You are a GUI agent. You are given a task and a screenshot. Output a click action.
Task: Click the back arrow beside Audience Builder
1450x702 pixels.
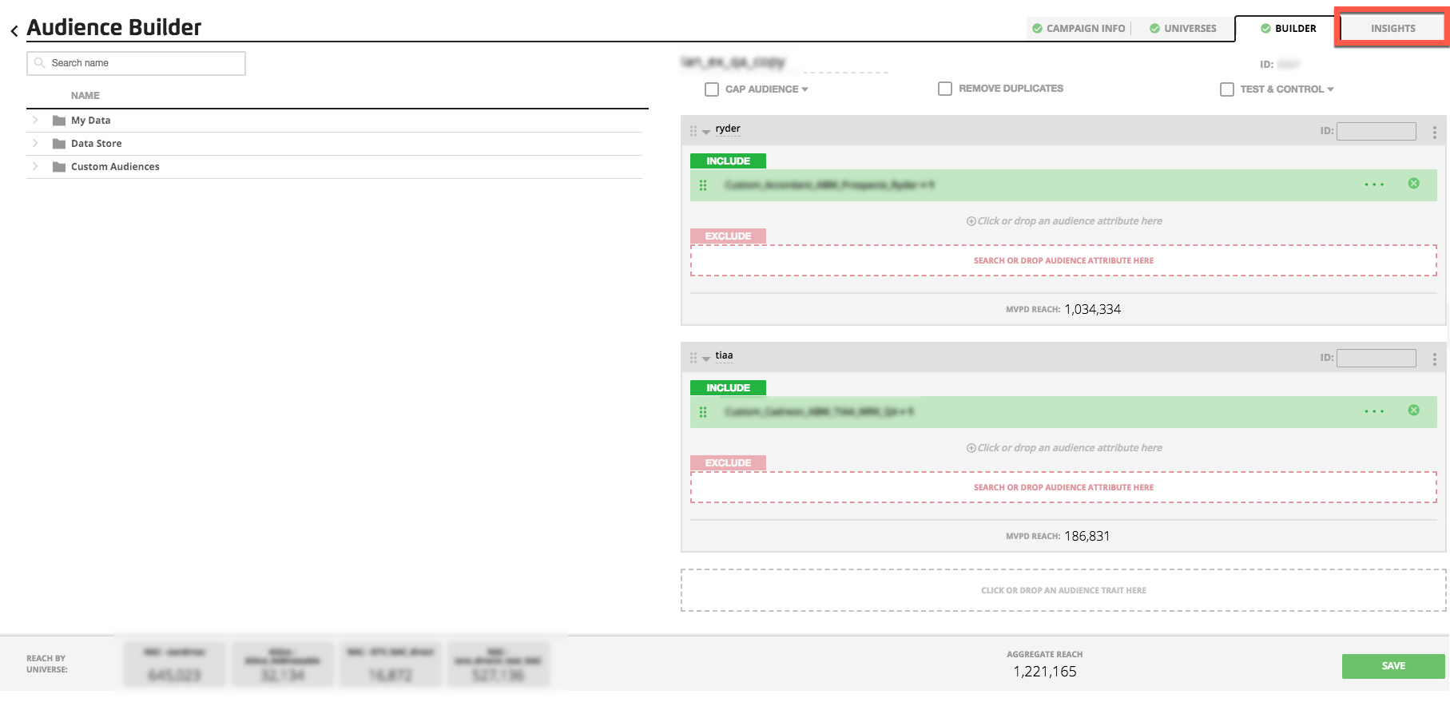coord(14,31)
